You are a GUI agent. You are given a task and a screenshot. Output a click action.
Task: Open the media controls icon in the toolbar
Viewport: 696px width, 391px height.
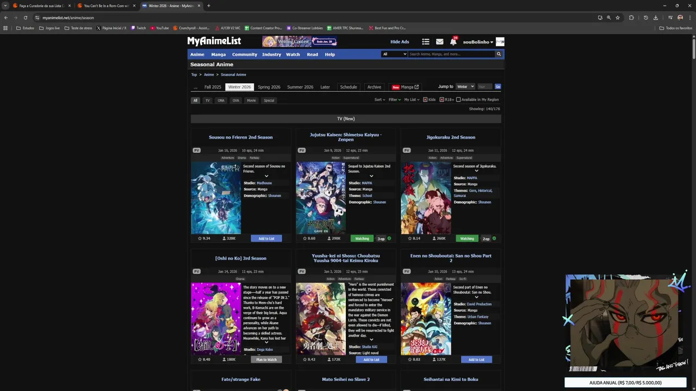670,17
